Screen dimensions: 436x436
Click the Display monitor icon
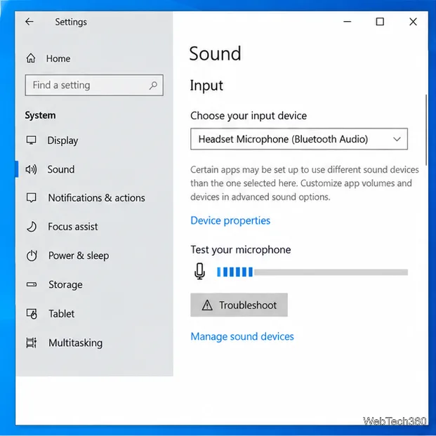[x=31, y=140]
